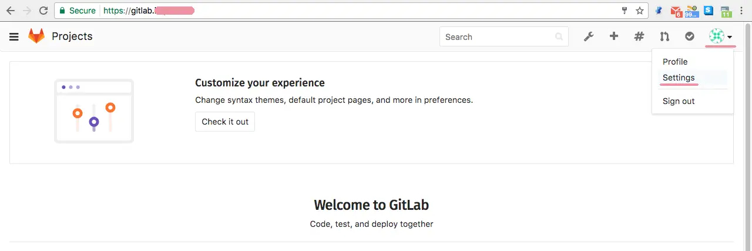
Task: Open the Todos checkmark icon
Action: coord(690,36)
